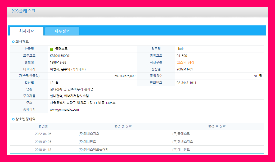Click the listing date 2002-11-01
The height and width of the screenshot is (162, 275).
pyautogui.click(x=185, y=69)
